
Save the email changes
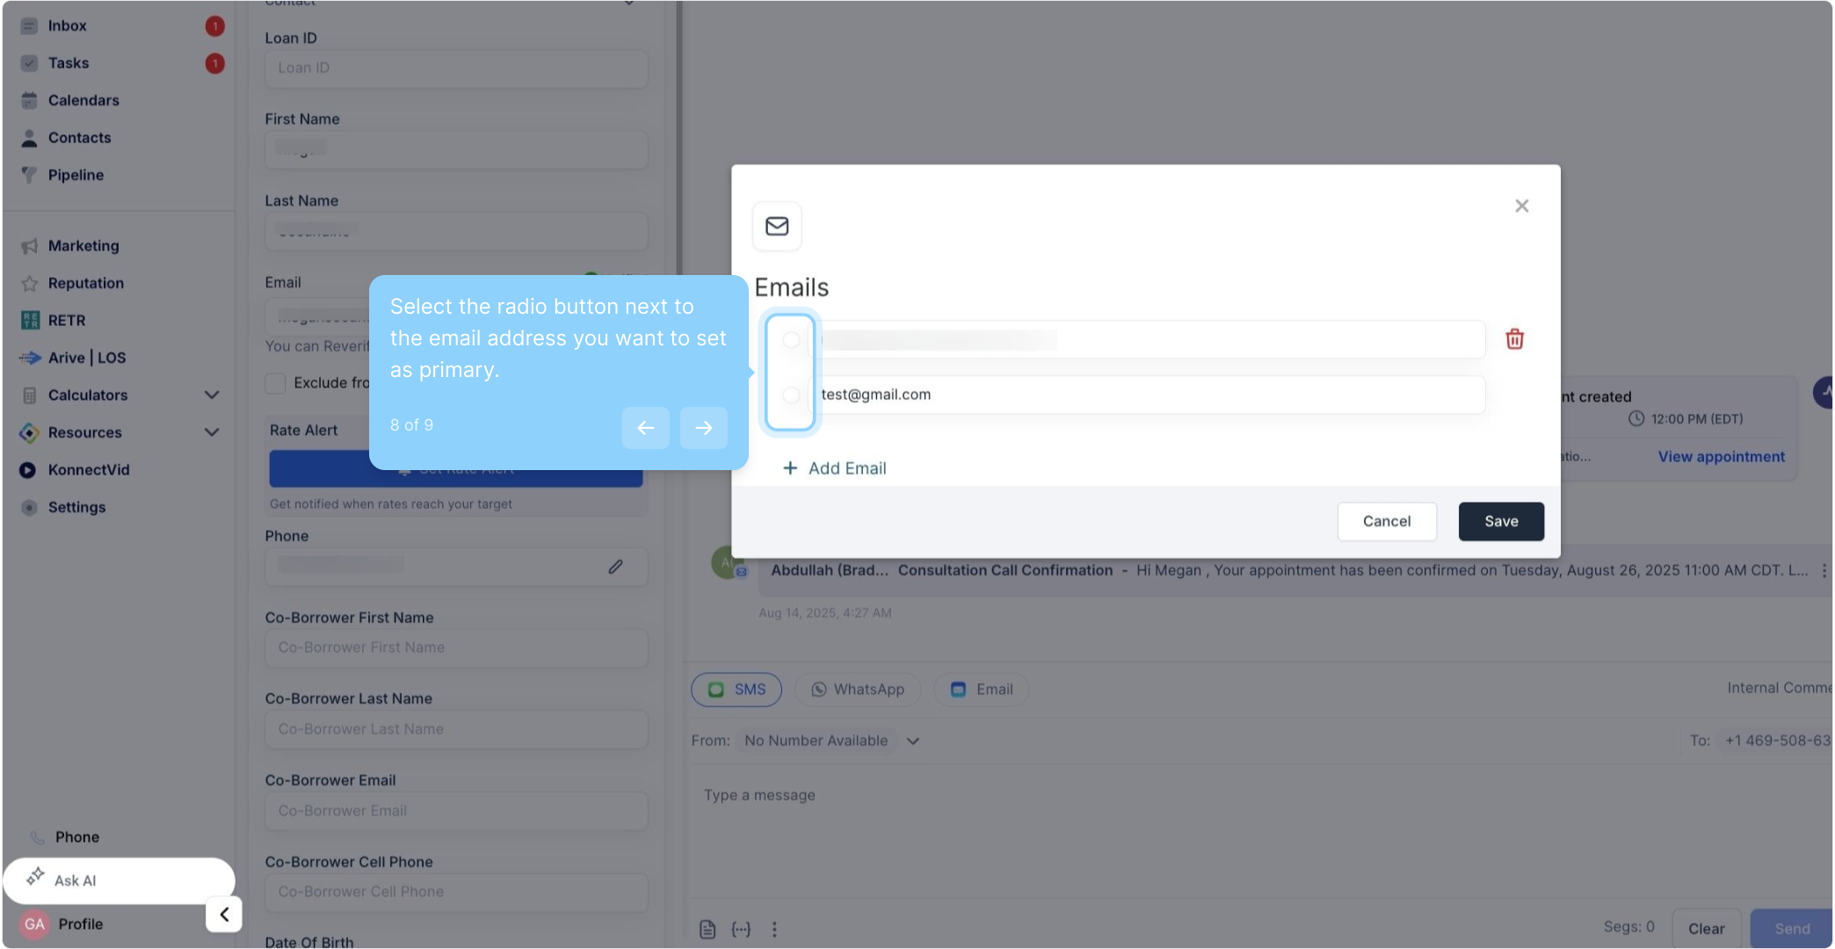(1500, 521)
